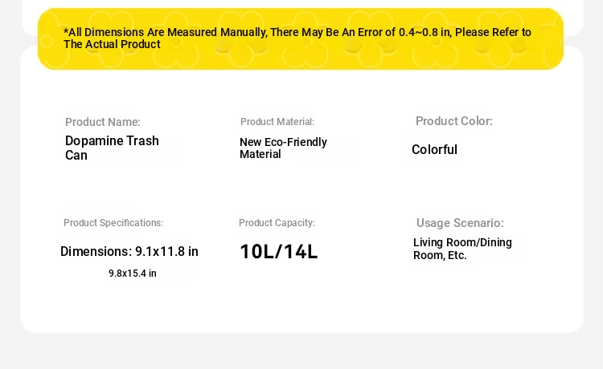Select 'Dimensions: 9.1x11.8 in' text
This screenshot has width=603, height=369.
[129, 252]
